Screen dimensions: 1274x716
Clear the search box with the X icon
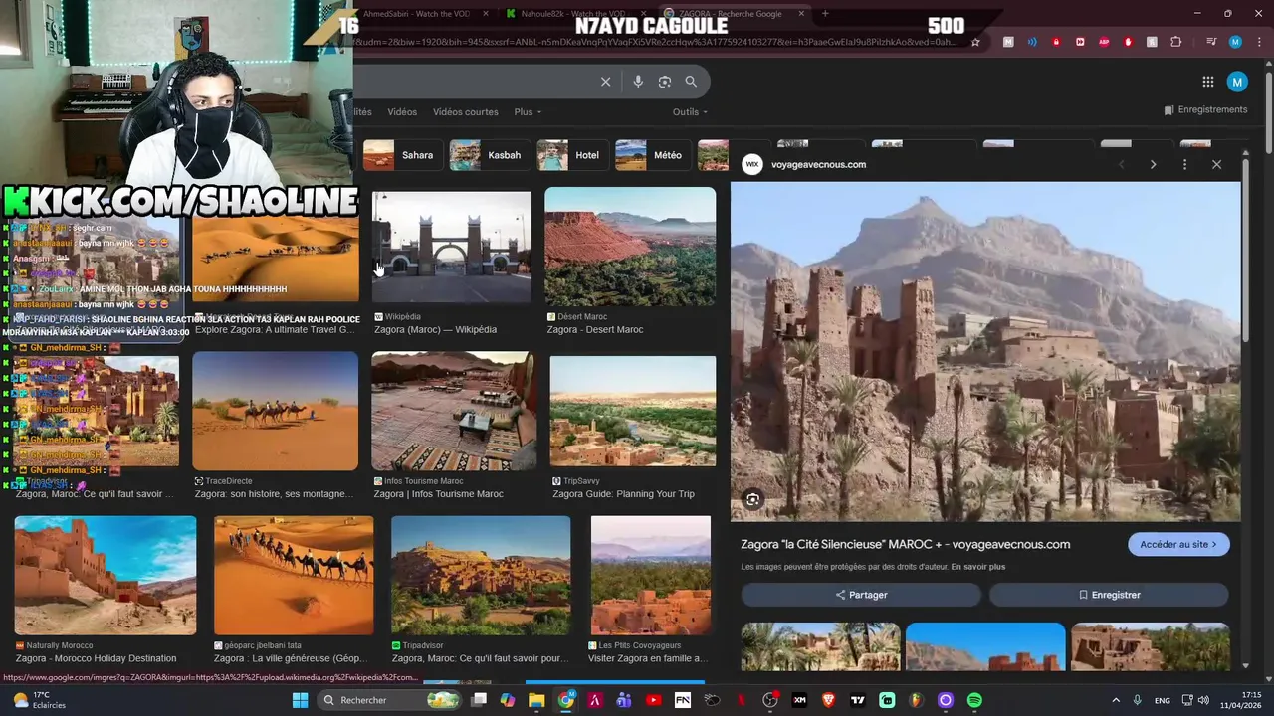pyautogui.click(x=605, y=82)
